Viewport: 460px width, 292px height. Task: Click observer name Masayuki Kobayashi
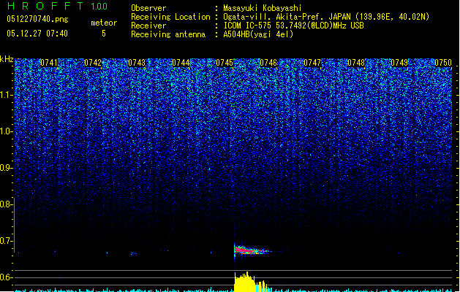pyautogui.click(x=263, y=8)
